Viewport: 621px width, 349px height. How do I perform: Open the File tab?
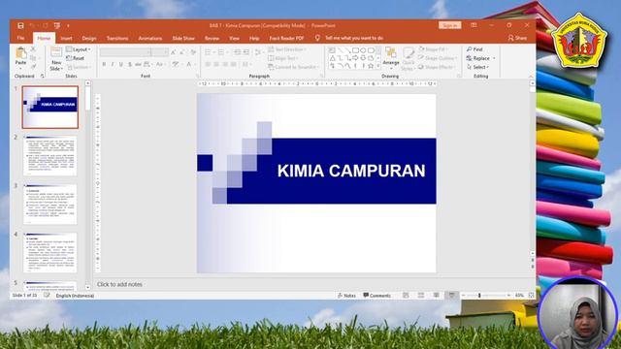[x=20, y=38]
